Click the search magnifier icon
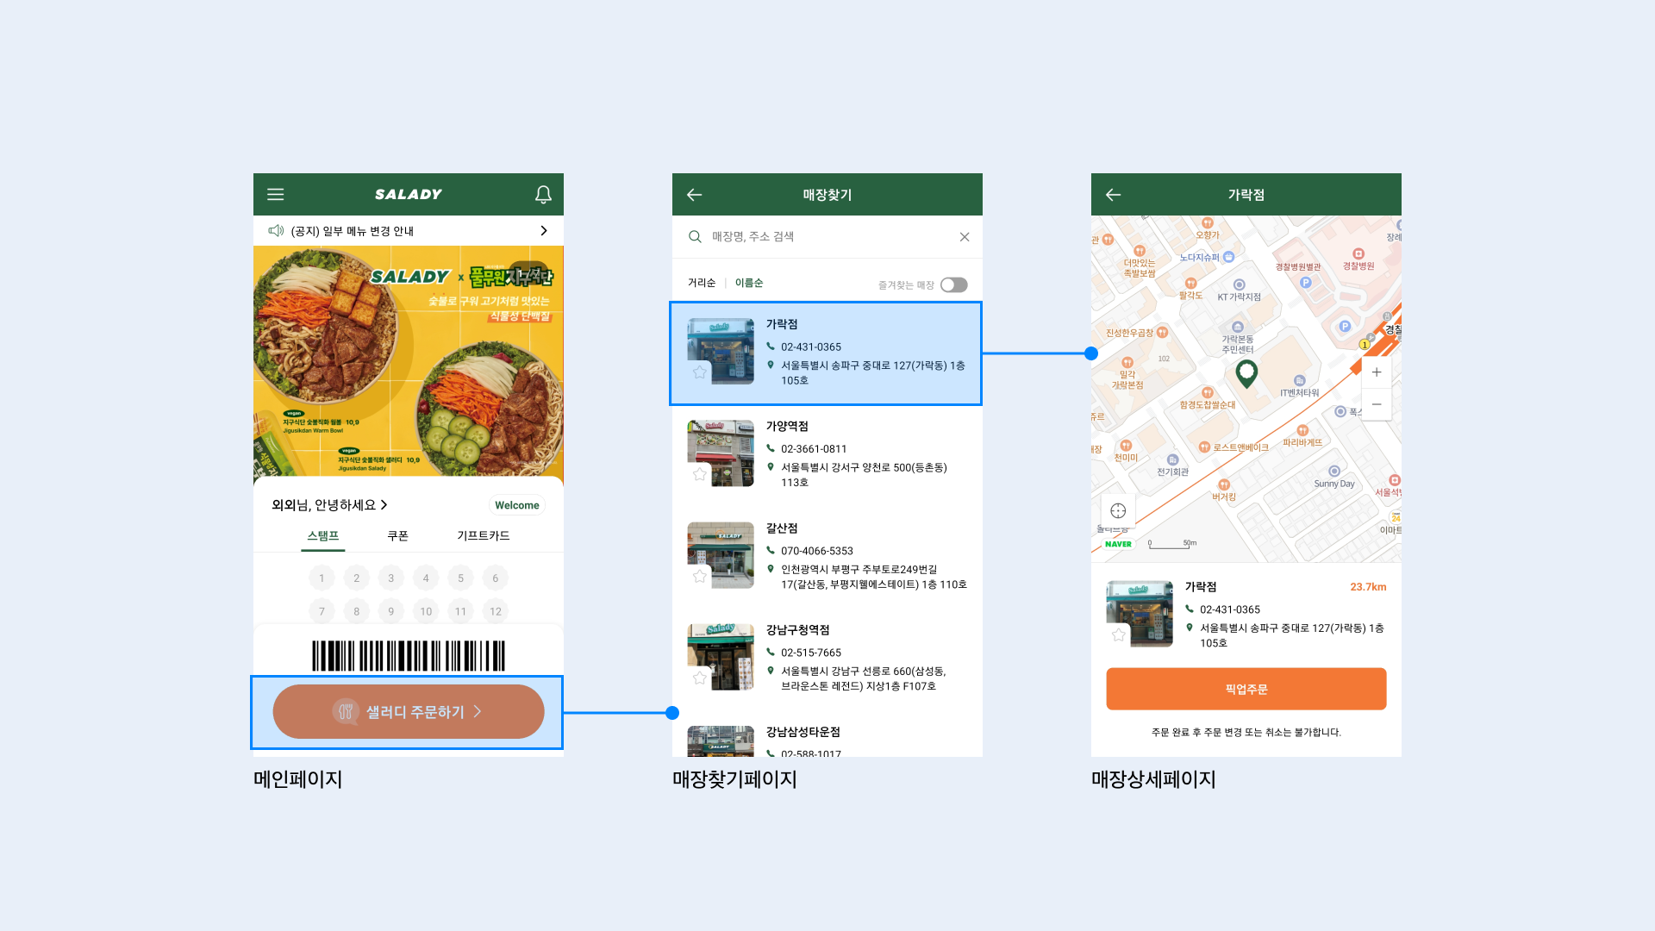 (x=695, y=237)
